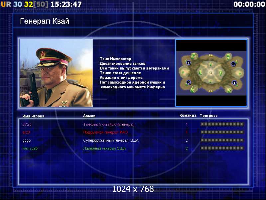Click team number for player 2VS2
The image size is (266, 200).
click(x=187, y=124)
